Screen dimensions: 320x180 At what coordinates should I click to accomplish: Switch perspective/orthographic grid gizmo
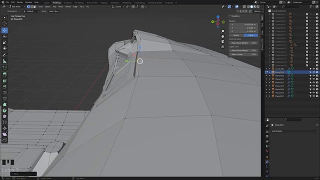pyautogui.click(x=222, y=46)
